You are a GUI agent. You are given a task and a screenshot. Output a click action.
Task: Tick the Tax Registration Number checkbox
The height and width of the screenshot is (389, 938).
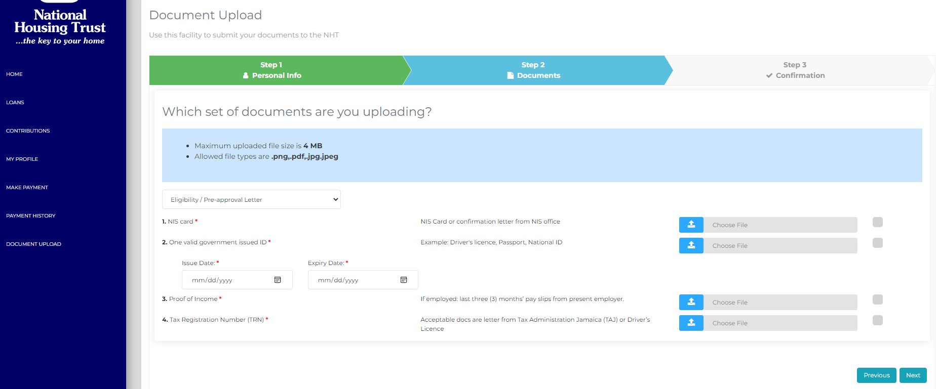[877, 320]
